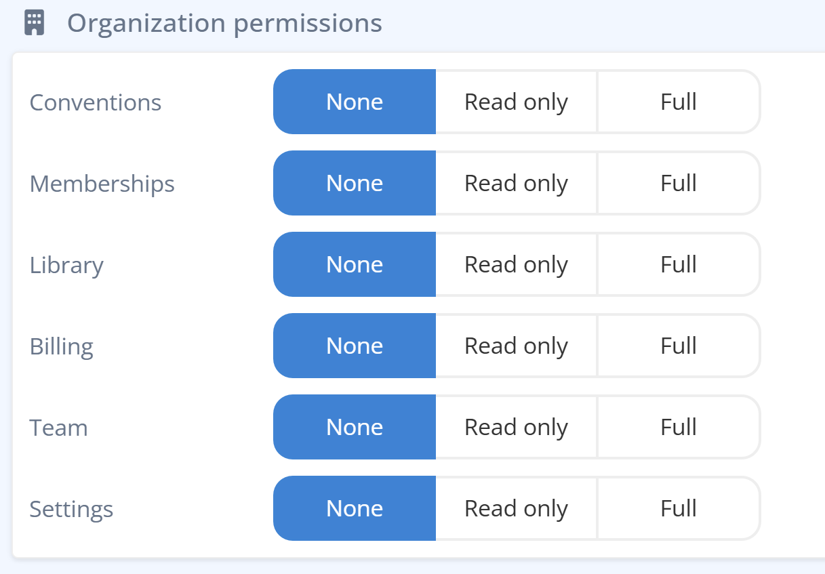Set Conventions permission to Read only
Screen dimensions: 825x574
pyautogui.click(x=516, y=102)
